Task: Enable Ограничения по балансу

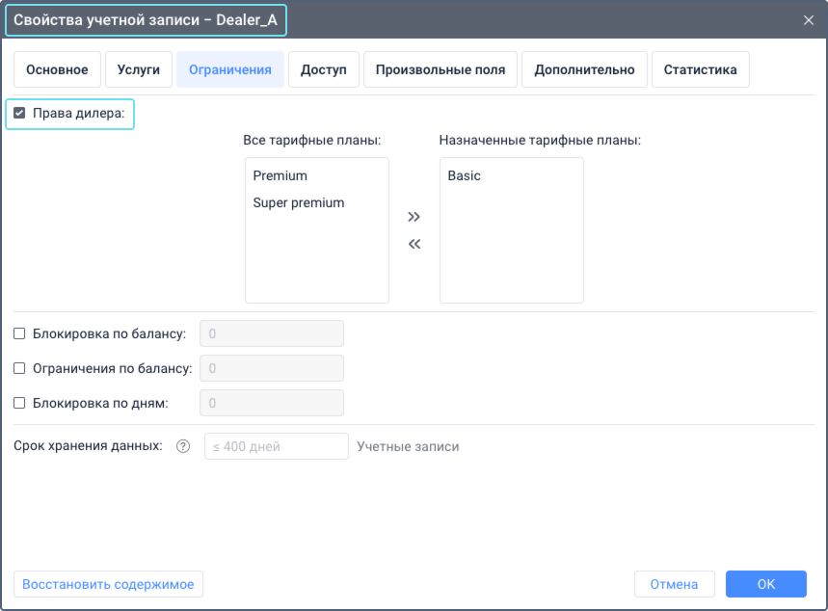Action: pyautogui.click(x=17, y=367)
